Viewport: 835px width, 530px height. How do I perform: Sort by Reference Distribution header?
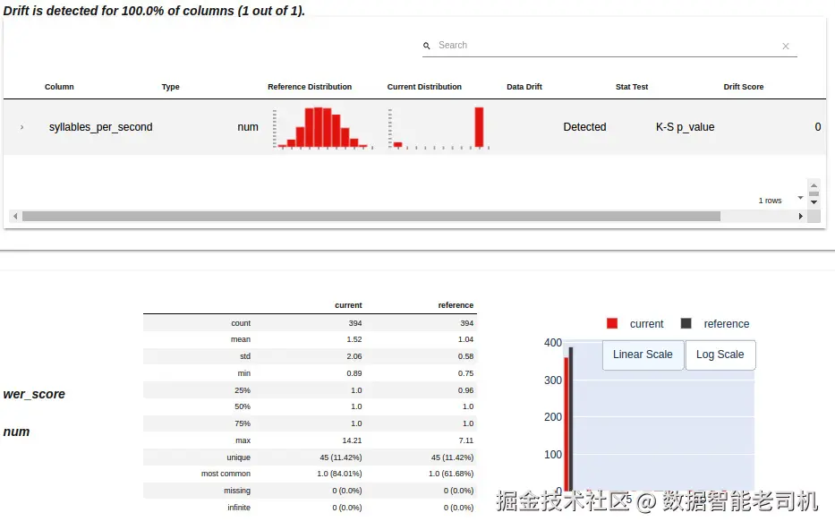pos(310,87)
